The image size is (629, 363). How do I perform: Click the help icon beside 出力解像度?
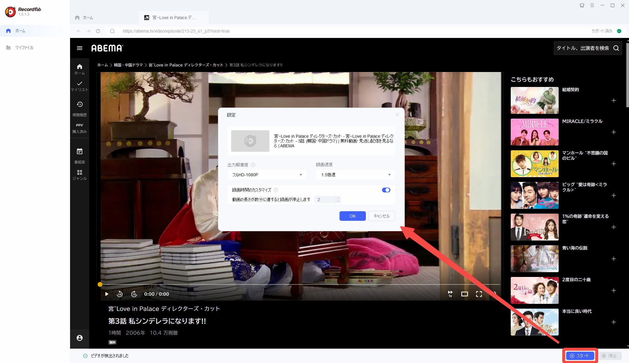click(x=253, y=165)
